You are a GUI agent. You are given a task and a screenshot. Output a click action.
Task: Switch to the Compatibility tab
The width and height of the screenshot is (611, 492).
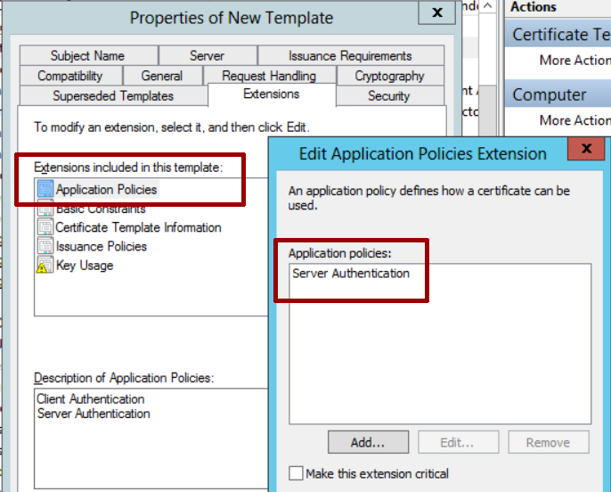[70, 76]
